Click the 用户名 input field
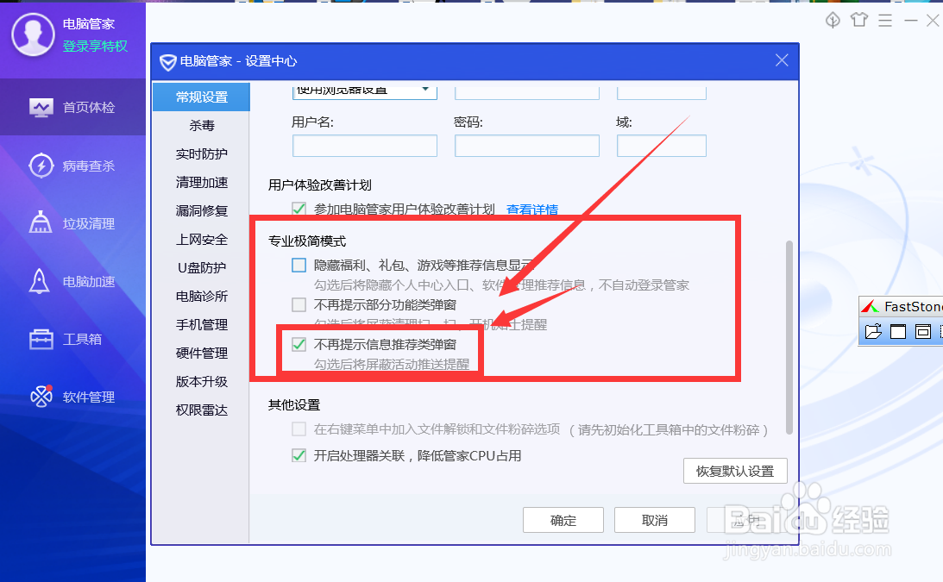Screen dimensions: 943x582 (364, 146)
